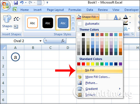The width and height of the screenshot is (140, 104).
Task: Open the Name Box dropdown arrow
Action: tap(40, 41)
